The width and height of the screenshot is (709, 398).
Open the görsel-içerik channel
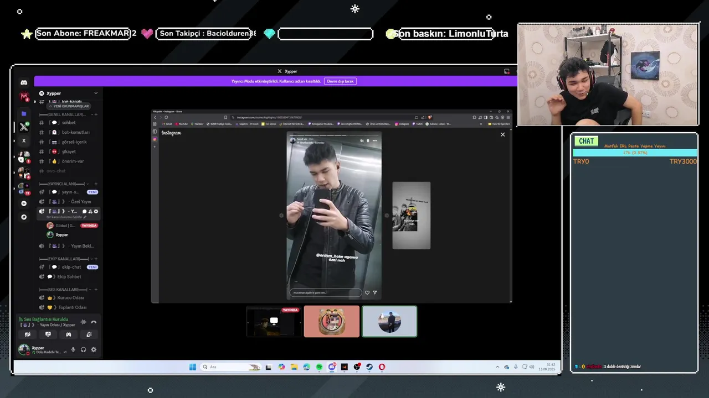69,142
